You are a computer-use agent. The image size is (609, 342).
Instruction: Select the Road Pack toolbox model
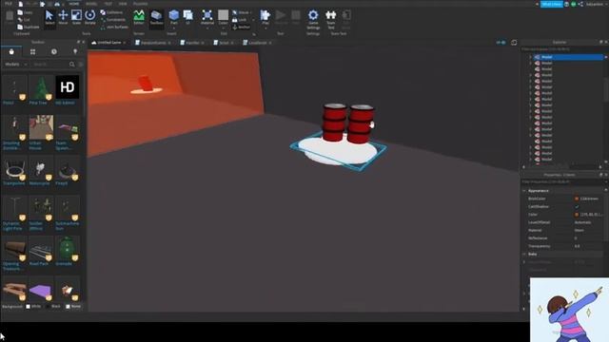41,251
